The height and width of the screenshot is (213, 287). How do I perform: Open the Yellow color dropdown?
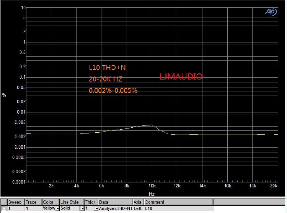[x=57, y=208]
